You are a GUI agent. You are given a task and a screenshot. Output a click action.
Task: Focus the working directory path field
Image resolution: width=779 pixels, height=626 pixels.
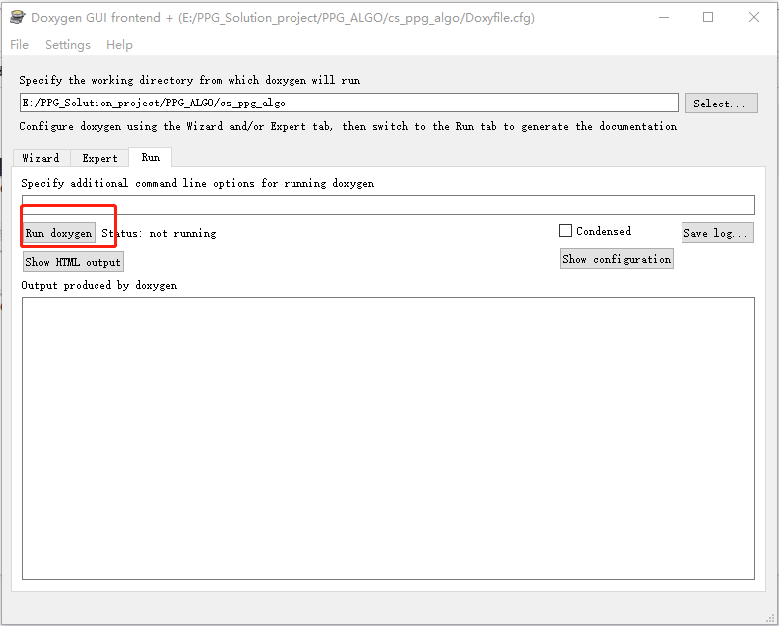tap(349, 103)
